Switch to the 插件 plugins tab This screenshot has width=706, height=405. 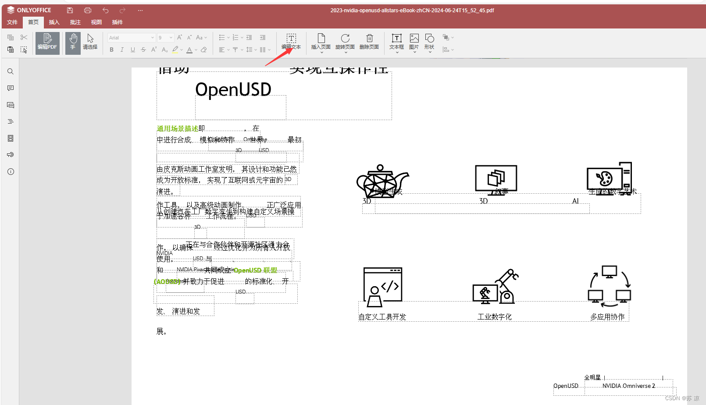coord(118,22)
